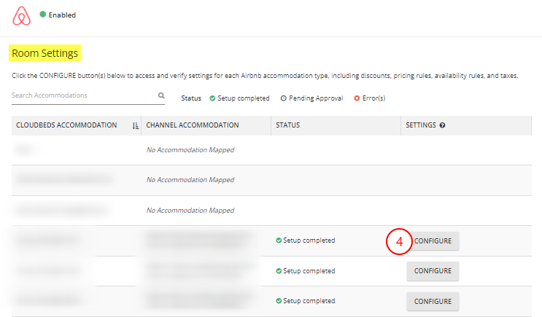Click the Status column header
The height and width of the screenshot is (317, 542).
click(x=288, y=125)
